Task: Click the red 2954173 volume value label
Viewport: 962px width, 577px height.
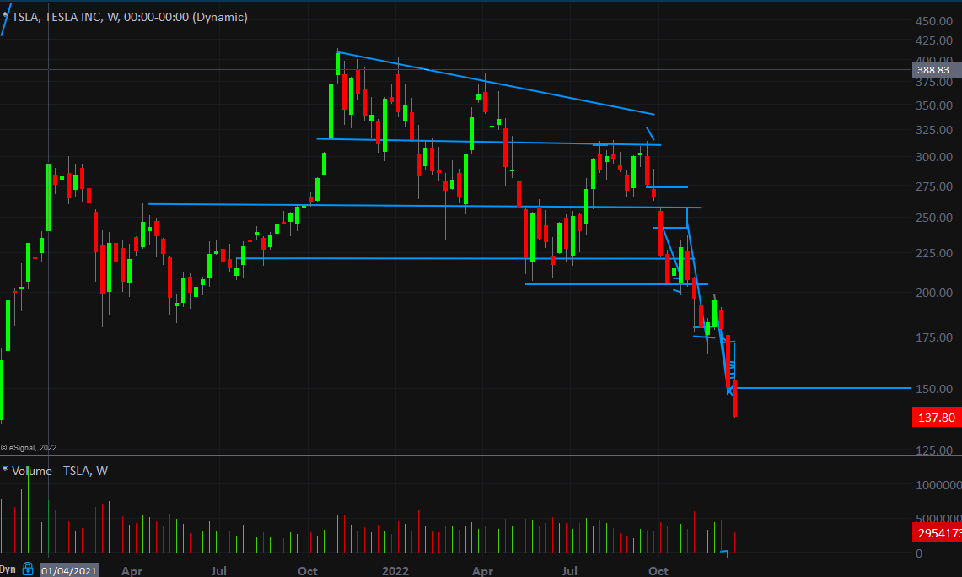Action: point(937,533)
